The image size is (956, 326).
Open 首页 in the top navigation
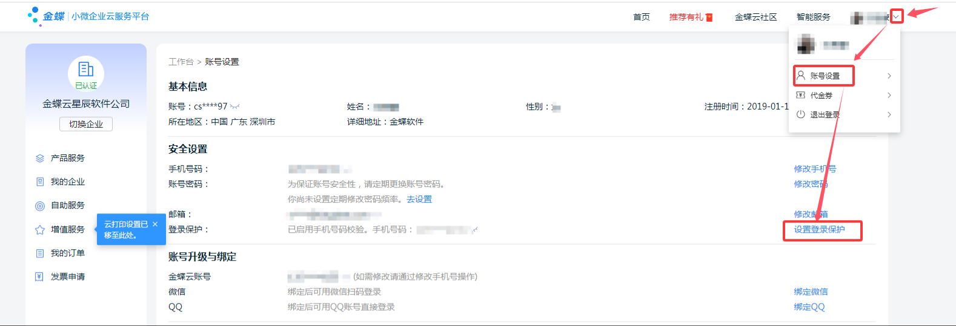641,17
